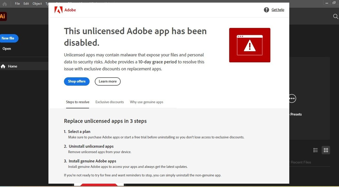Image resolution: width=339 pixels, height=187 pixels.
Task: Select Home in the left sidebar
Action: tap(12, 66)
